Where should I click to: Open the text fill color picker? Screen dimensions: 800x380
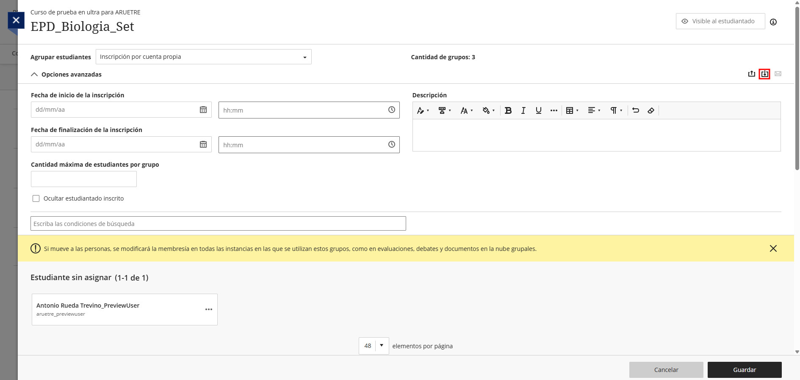pyautogui.click(x=488, y=110)
